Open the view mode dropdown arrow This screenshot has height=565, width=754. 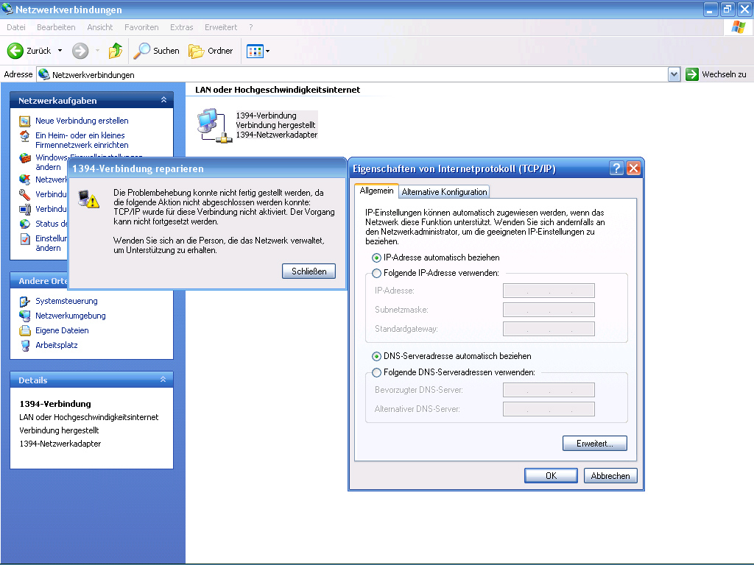click(267, 51)
